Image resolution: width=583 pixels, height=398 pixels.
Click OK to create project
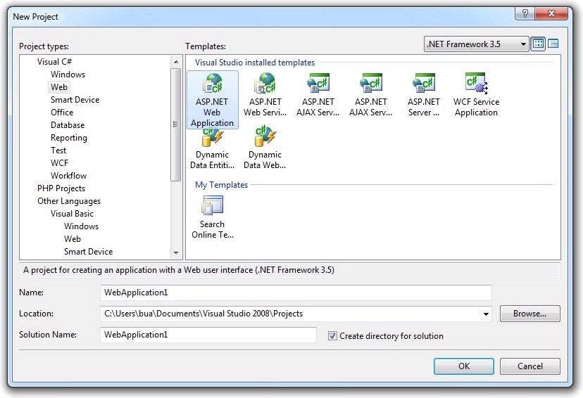pos(463,366)
